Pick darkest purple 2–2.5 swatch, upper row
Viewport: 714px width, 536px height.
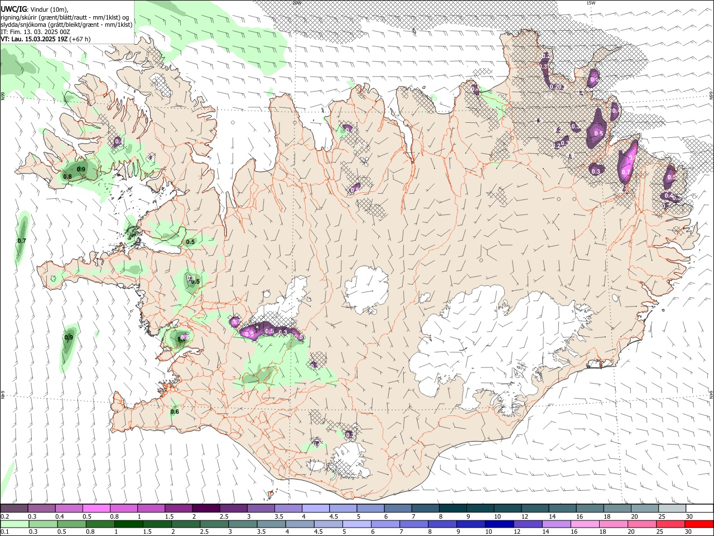pyautogui.click(x=206, y=509)
